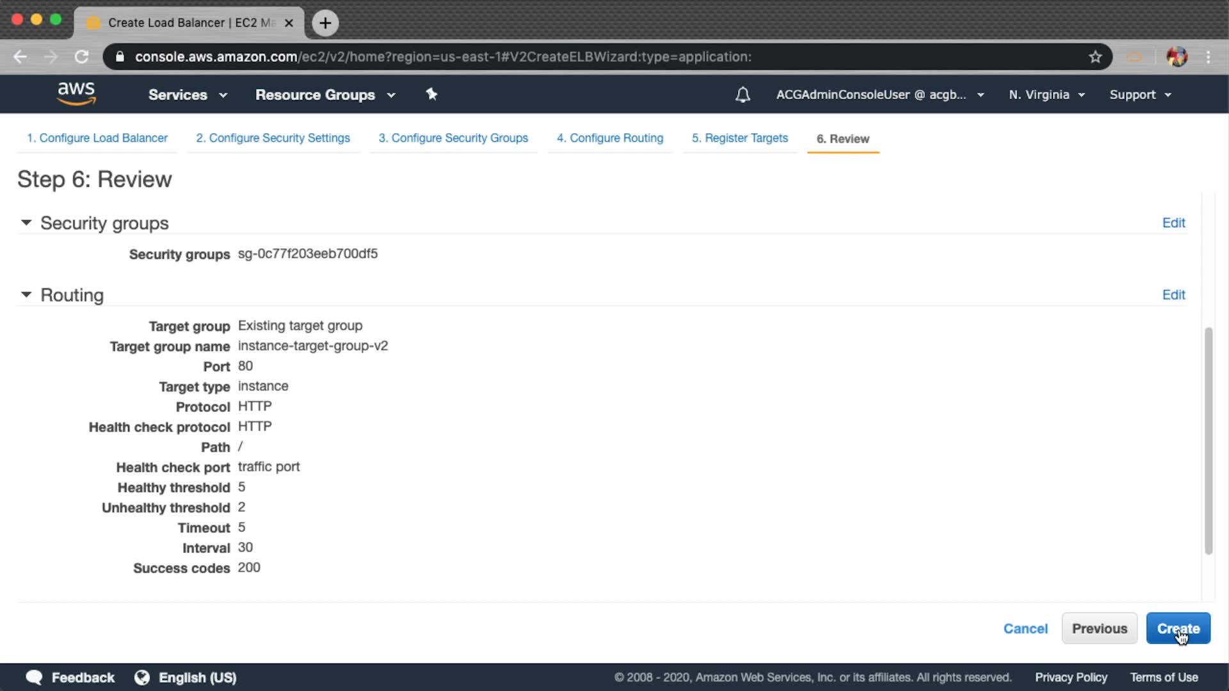Click the vertical scrollbar in review panel
This screenshot has width=1229, height=691.
[x=1209, y=441]
